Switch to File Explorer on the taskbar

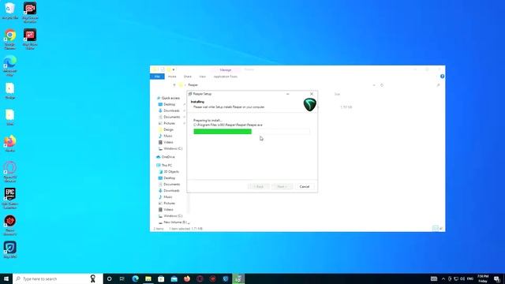click(x=148, y=278)
